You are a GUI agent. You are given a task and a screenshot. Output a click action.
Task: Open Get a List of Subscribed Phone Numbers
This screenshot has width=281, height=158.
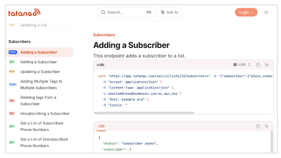tap(42, 127)
